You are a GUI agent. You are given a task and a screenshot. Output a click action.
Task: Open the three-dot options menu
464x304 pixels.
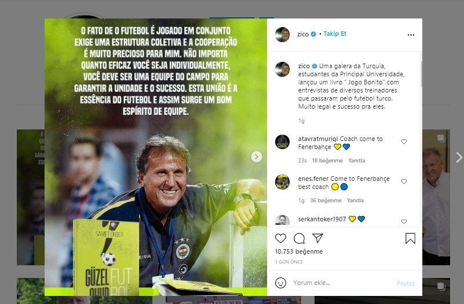tap(411, 35)
